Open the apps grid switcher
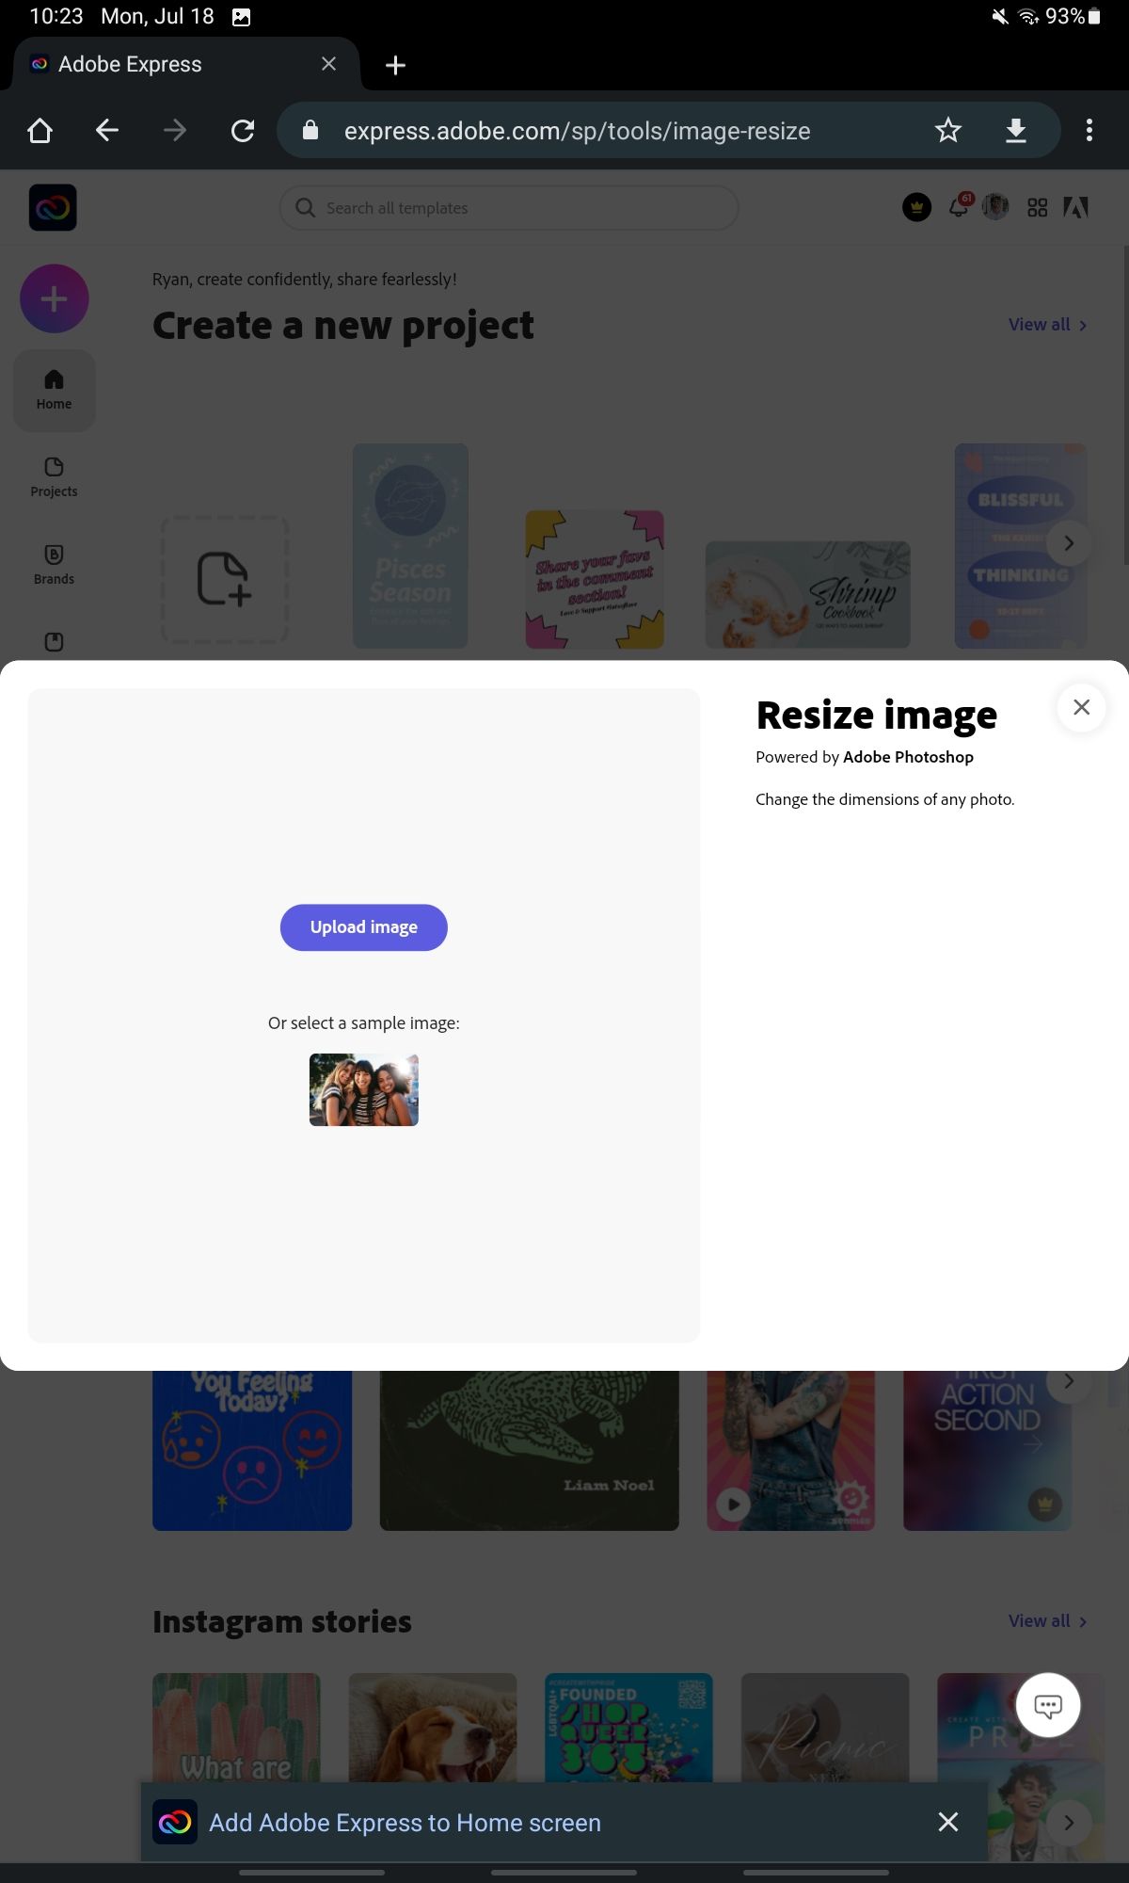Screen dimensions: 1129x1883 [1037, 208]
